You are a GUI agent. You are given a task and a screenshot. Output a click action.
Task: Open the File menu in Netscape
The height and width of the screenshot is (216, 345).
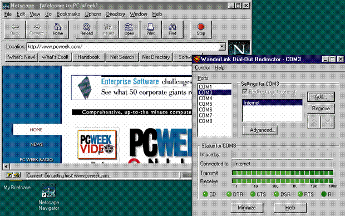coord(8,14)
